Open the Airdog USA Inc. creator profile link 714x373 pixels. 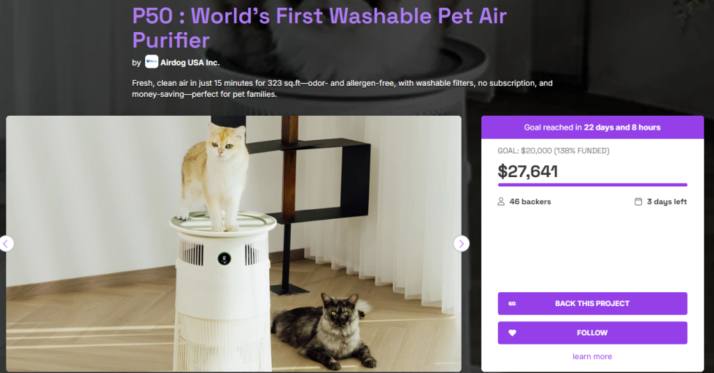click(190, 63)
